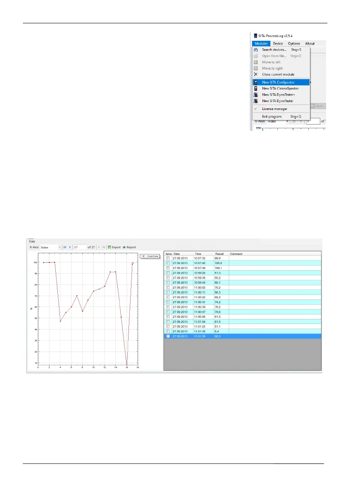The width and height of the screenshot is (349, 496).
Task: Open the Device menu
Action: 278,44
